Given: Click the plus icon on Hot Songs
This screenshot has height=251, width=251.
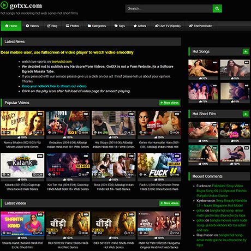Looking at the screenshot, I should (246, 51).
